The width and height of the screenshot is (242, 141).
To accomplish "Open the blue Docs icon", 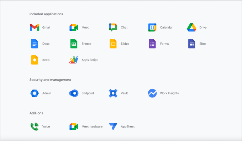I will [35, 44].
